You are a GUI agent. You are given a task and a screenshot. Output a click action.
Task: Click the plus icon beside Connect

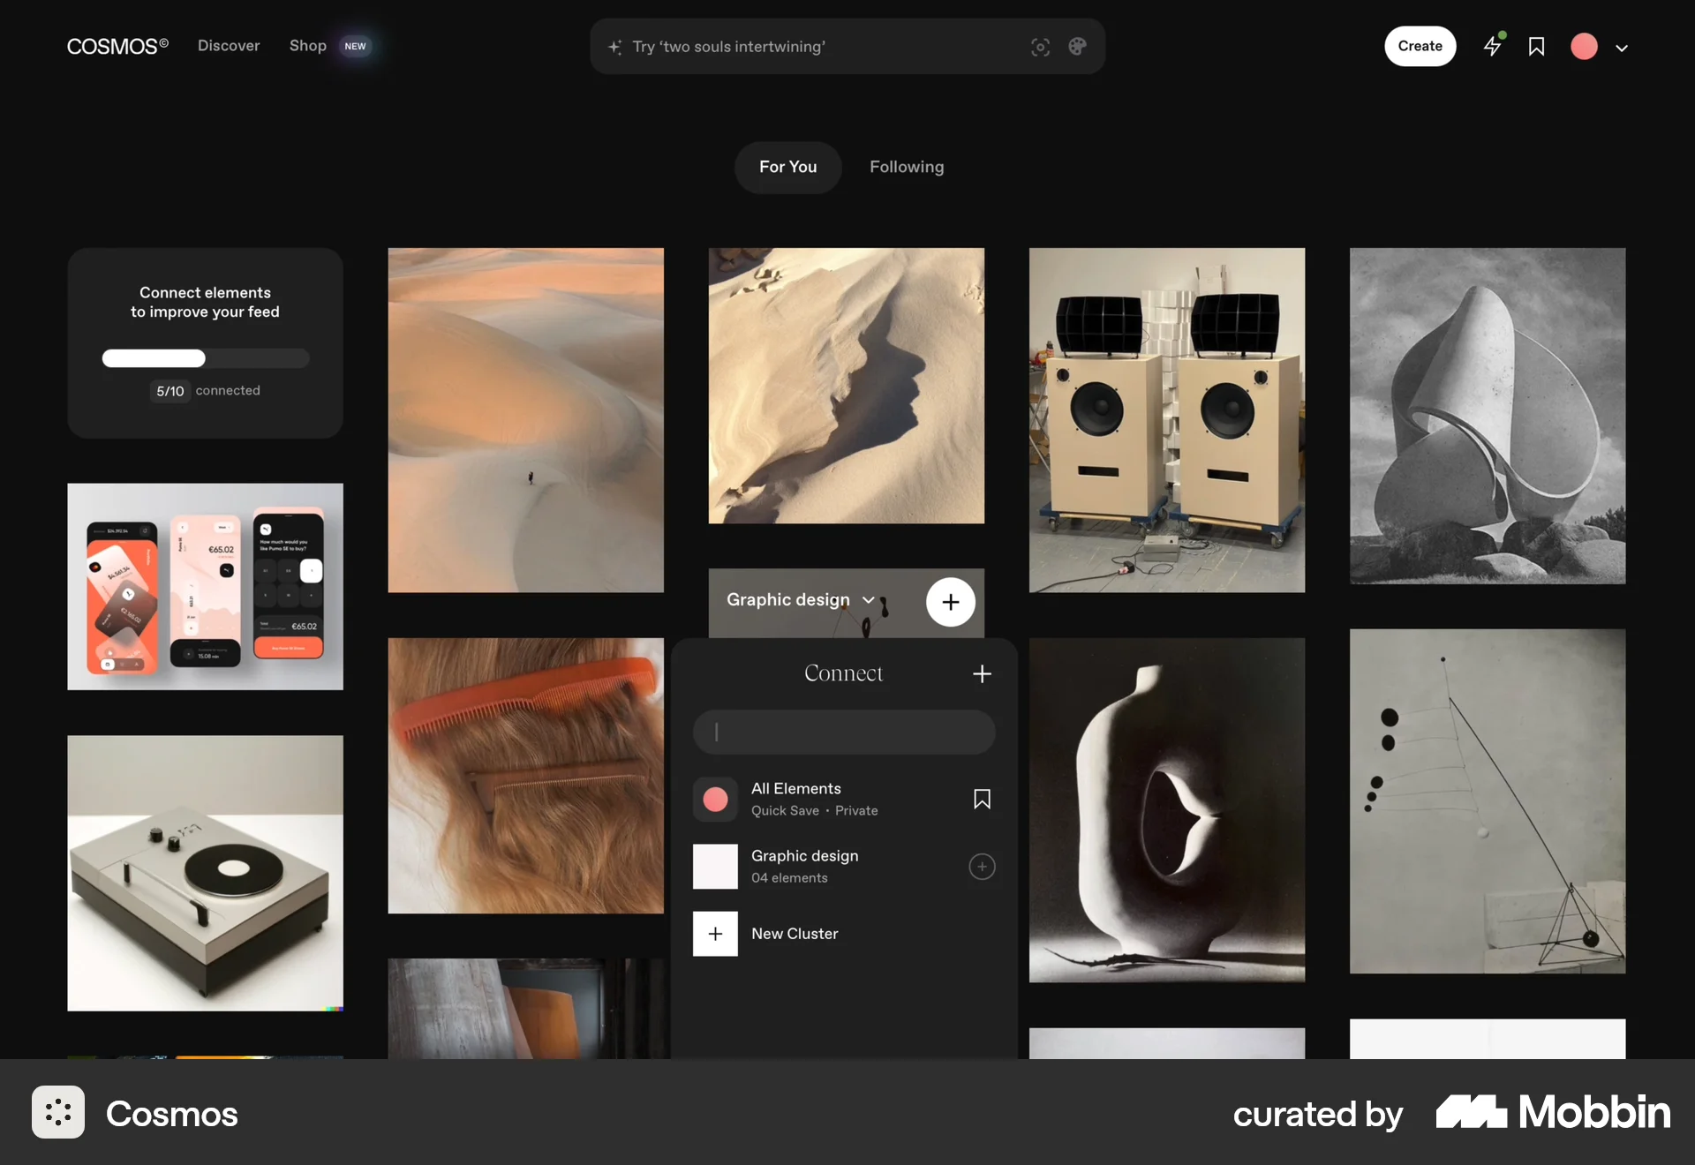pyautogui.click(x=982, y=674)
